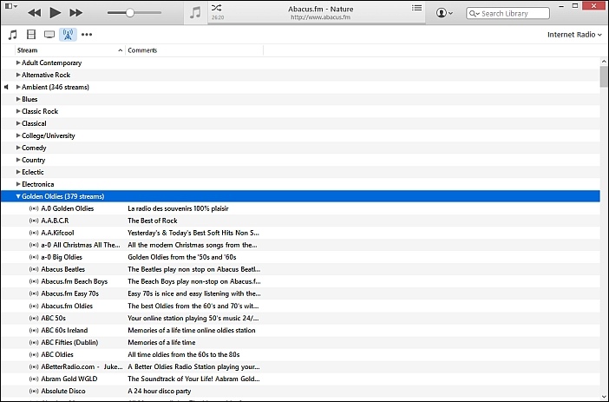Click the a-0 Big Oldies stream icon
Viewport: 609px width, 402px height.
pos(34,257)
